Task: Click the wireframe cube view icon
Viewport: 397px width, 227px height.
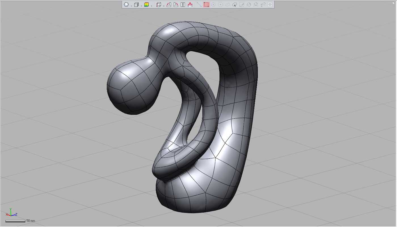Action: pos(159,5)
